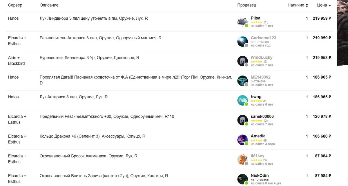This screenshot has width=348, height=186.
Task: Sort listings by Наличие column
Action: coord(298,5)
